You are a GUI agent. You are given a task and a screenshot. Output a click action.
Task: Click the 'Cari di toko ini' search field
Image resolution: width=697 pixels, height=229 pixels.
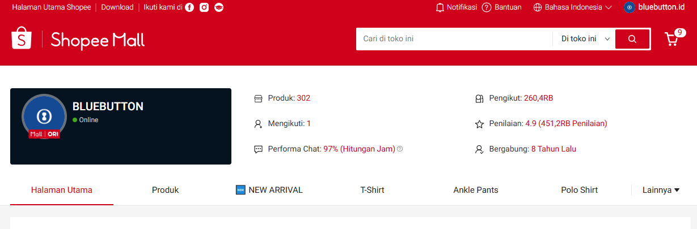coord(454,39)
